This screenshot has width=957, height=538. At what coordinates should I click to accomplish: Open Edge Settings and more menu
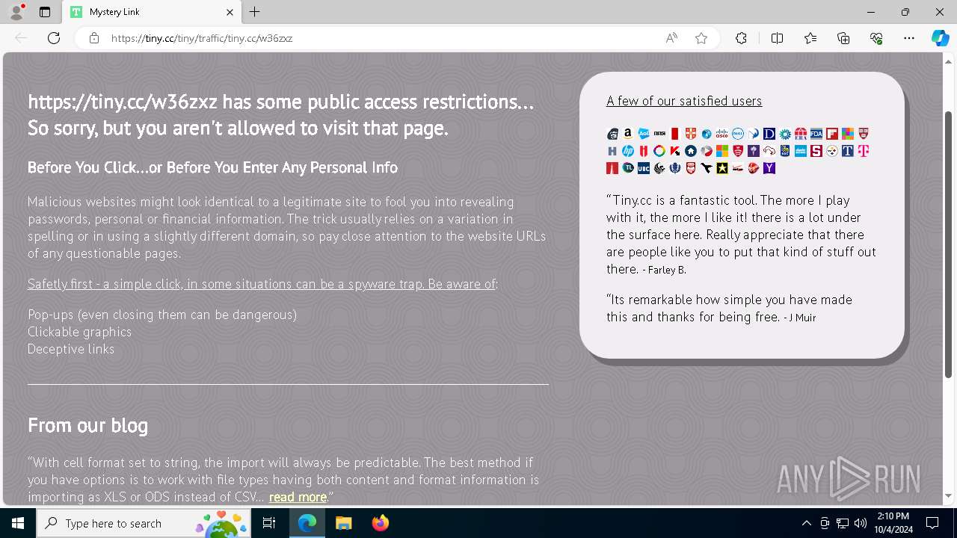click(909, 38)
